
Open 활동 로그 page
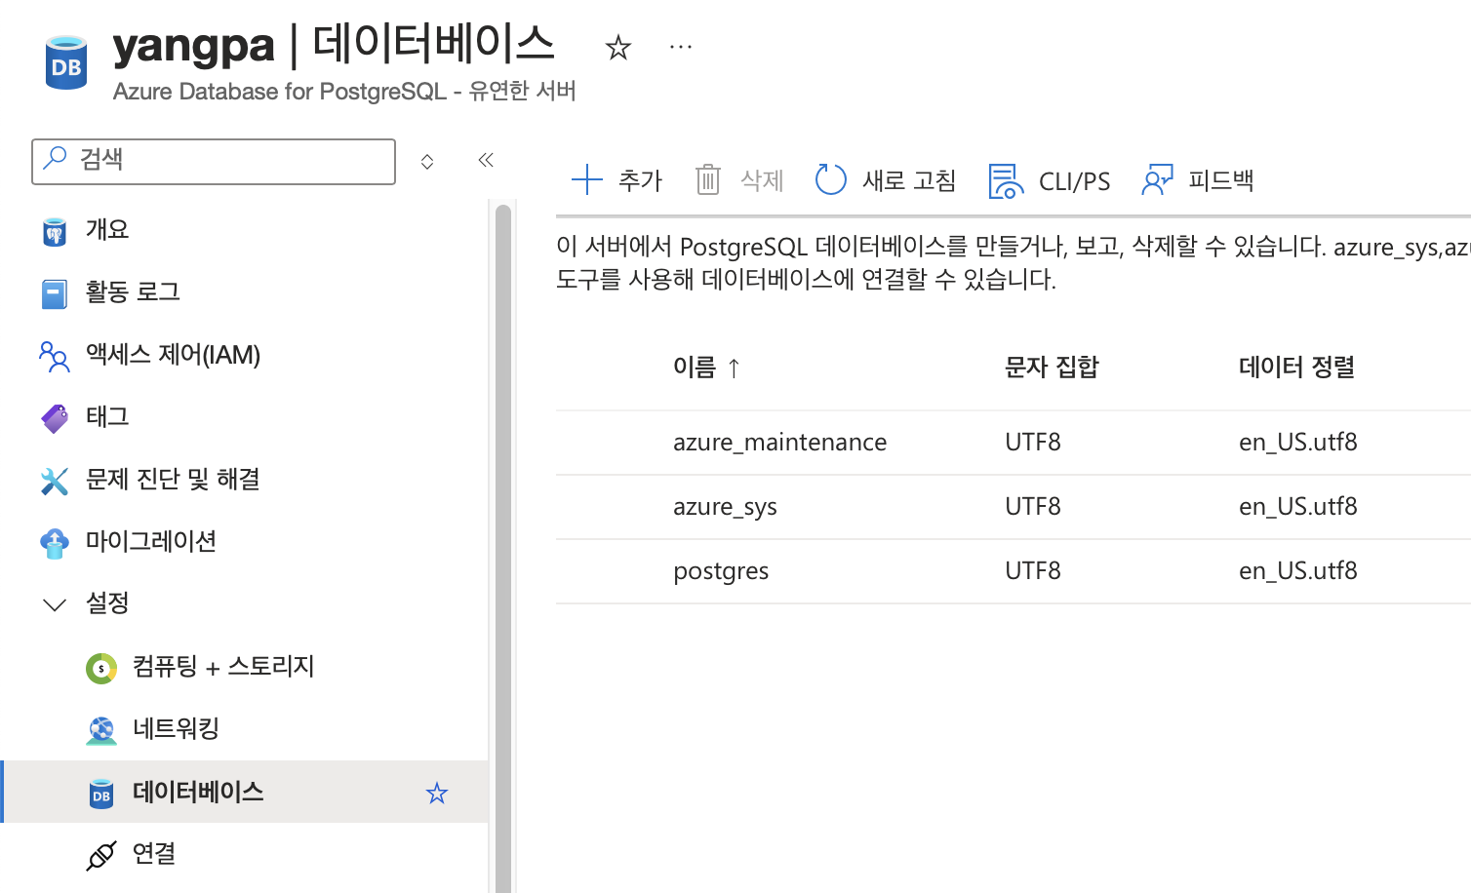point(133,291)
